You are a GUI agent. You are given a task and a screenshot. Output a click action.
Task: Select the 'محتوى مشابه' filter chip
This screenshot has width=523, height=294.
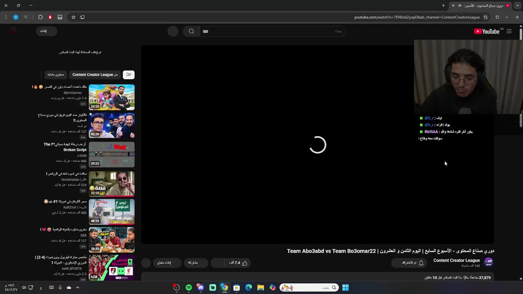pyautogui.click(x=56, y=75)
